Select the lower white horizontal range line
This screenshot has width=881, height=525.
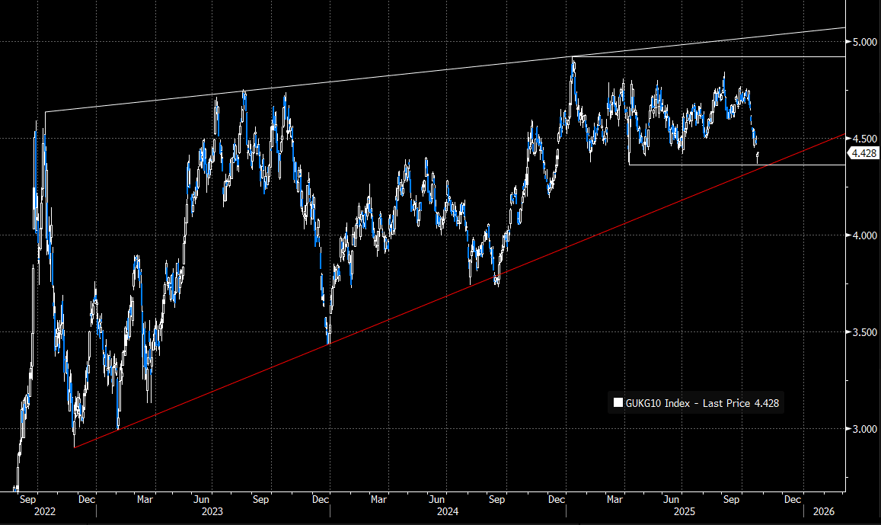737,165
